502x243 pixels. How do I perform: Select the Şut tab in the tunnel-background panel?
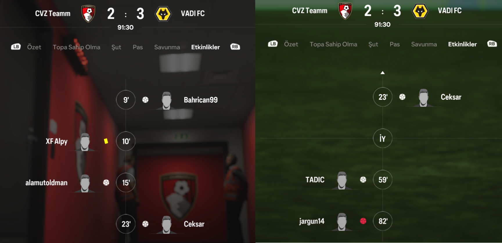pos(116,47)
